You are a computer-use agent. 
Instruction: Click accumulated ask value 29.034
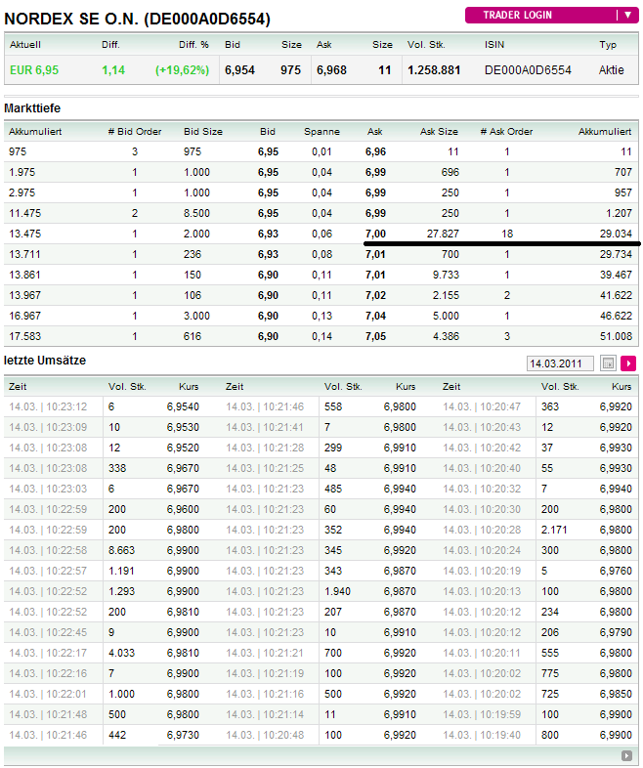616,234
